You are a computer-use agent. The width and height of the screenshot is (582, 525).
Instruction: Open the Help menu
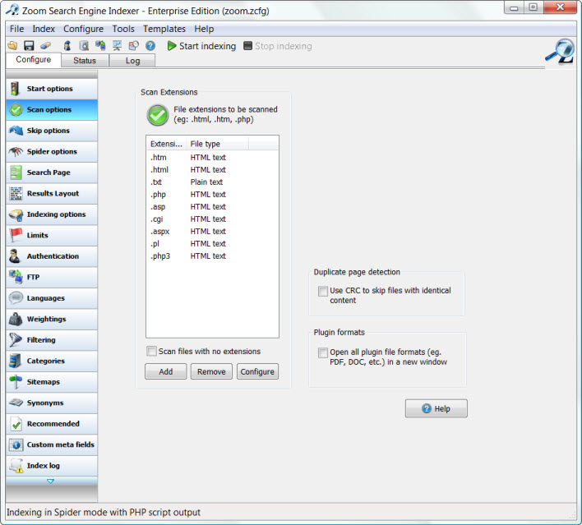tap(204, 29)
